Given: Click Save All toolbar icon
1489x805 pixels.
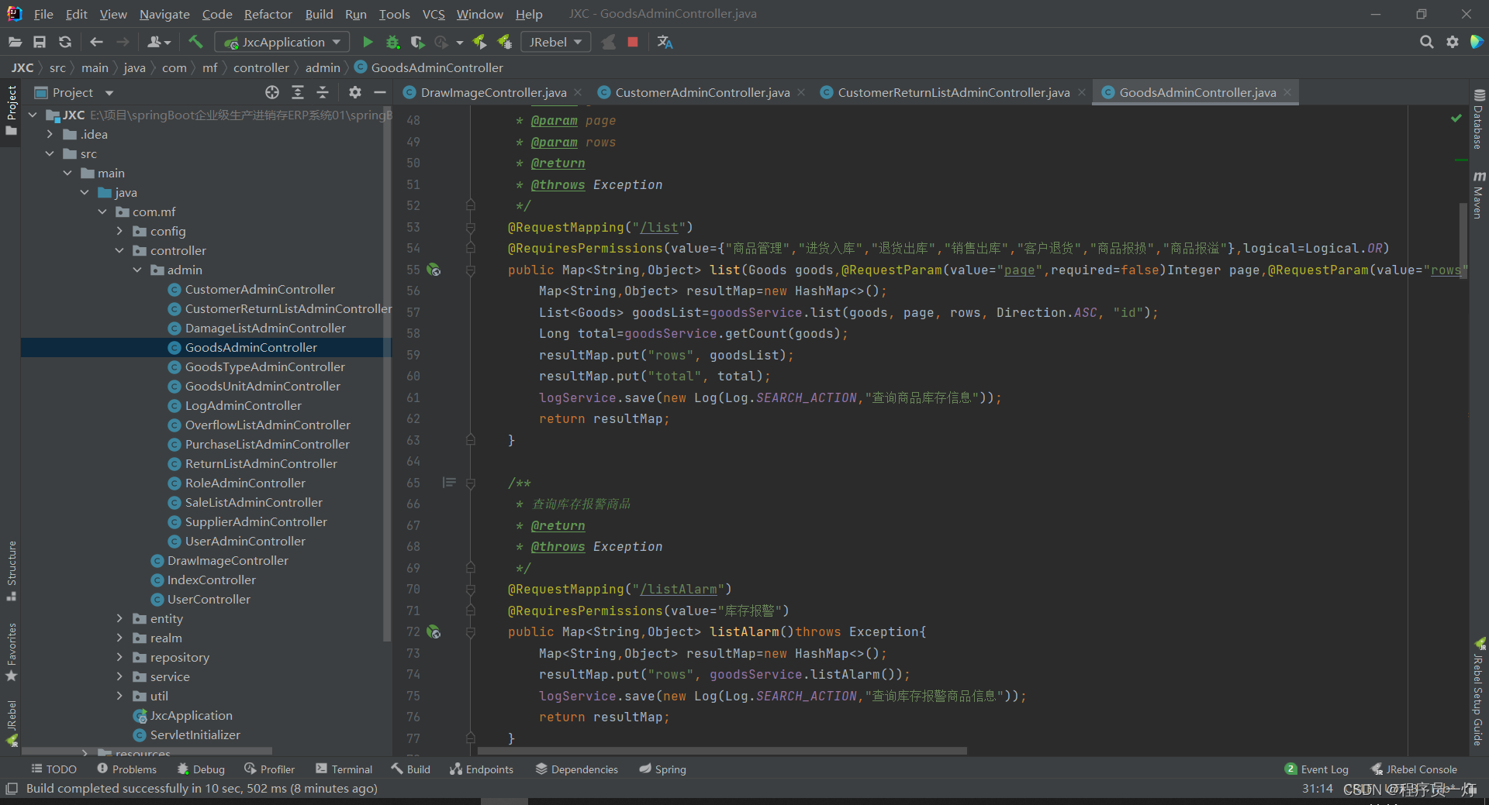Looking at the screenshot, I should pyautogui.click(x=40, y=42).
